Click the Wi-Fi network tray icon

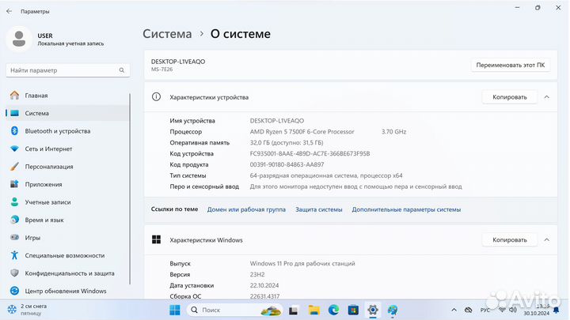point(502,310)
